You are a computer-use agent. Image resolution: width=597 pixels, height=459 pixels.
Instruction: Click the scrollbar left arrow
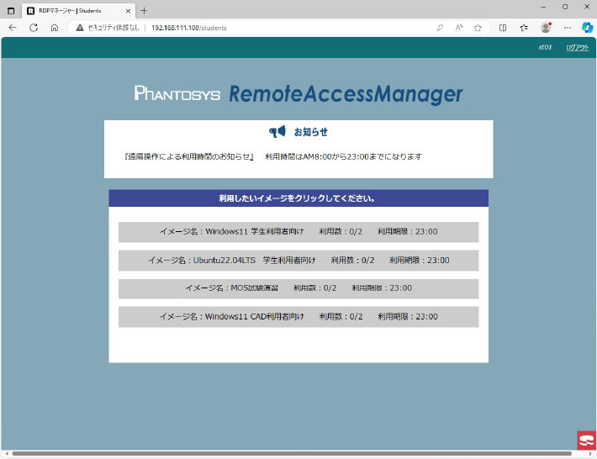click(7, 454)
